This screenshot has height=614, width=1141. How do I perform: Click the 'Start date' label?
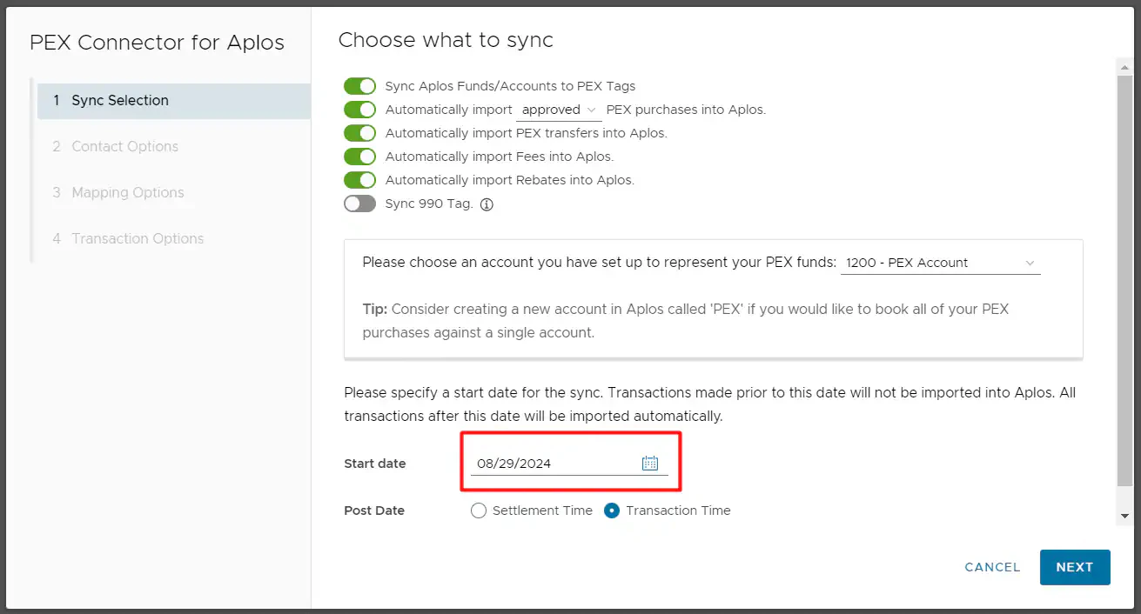tap(375, 464)
